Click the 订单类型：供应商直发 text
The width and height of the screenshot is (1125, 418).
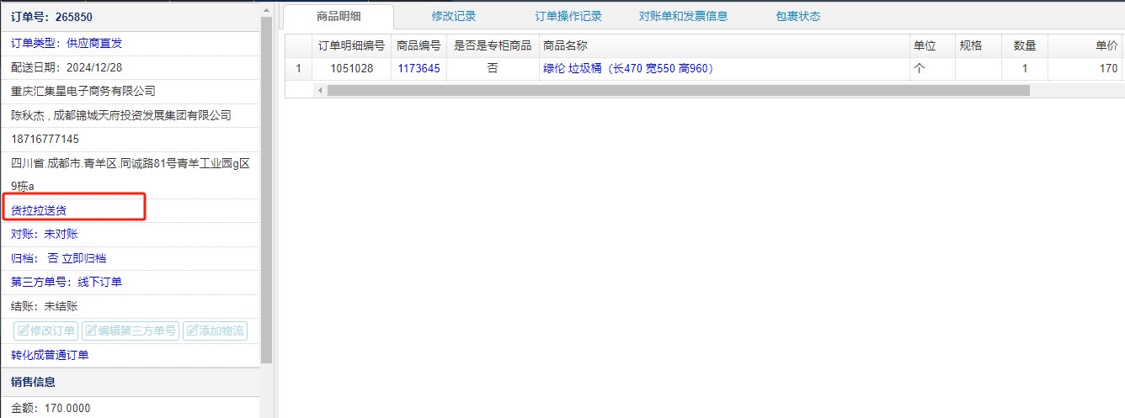[x=67, y=43]
